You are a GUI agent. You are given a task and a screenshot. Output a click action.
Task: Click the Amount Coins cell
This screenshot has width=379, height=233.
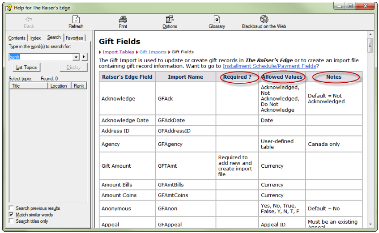[127, 195]
